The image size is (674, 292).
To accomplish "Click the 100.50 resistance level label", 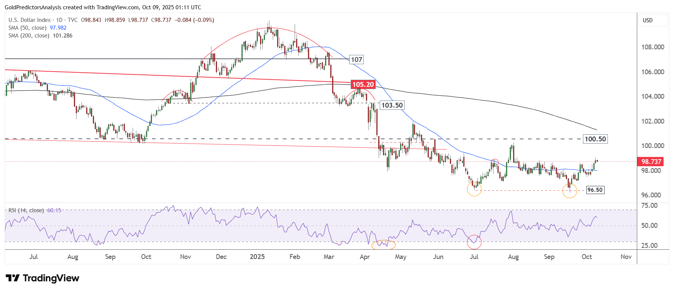I will click(x=595, y=139).
